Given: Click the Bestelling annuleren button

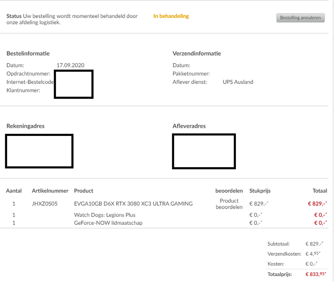Looking at the screenshot, I should click(300, 18).
